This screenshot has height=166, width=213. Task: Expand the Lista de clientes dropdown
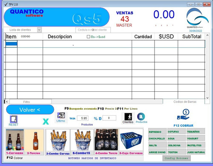point(39,30)
